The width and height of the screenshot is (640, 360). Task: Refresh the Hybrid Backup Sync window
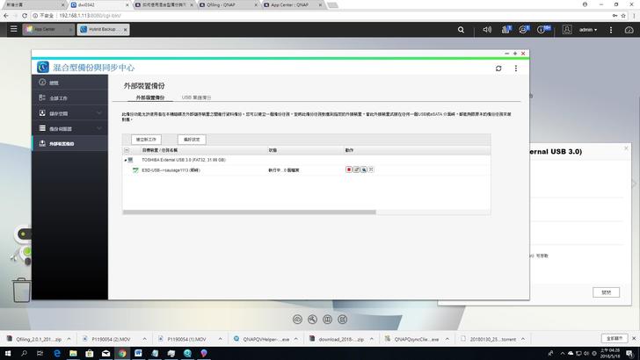498,68
